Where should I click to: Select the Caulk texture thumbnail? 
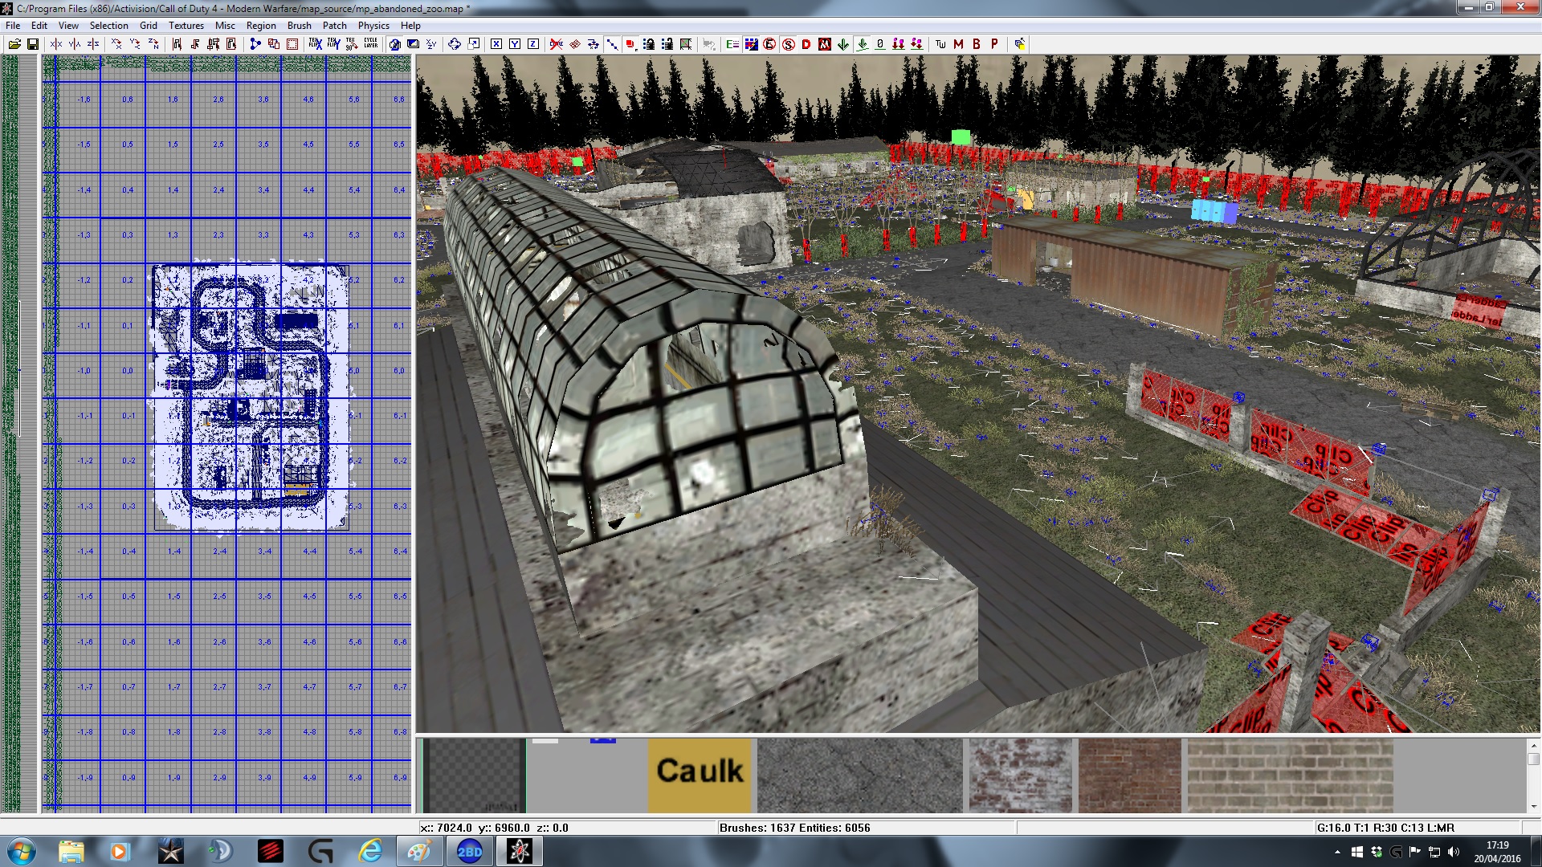pos(700,775)
